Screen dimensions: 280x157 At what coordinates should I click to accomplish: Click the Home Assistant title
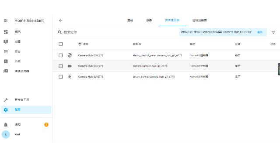pyautogui.click(x=29, y=20)
